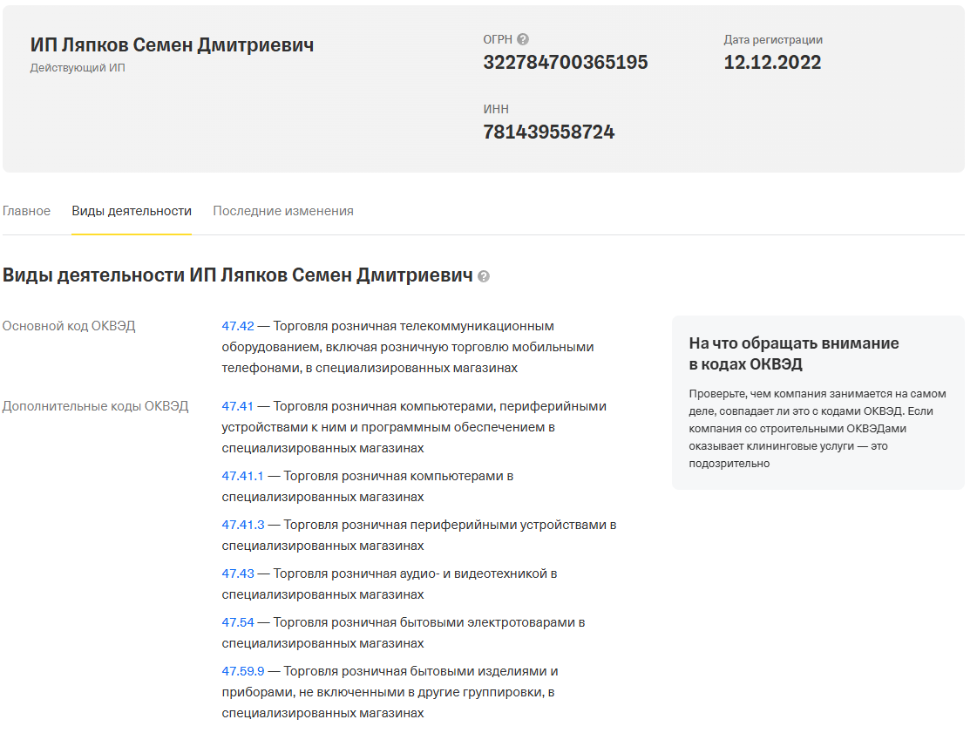This screenshot has width=977, height=733.
Task: Click the На что обращать внимание info card heading
Action: pyautogui.click(x=793, y=353)
